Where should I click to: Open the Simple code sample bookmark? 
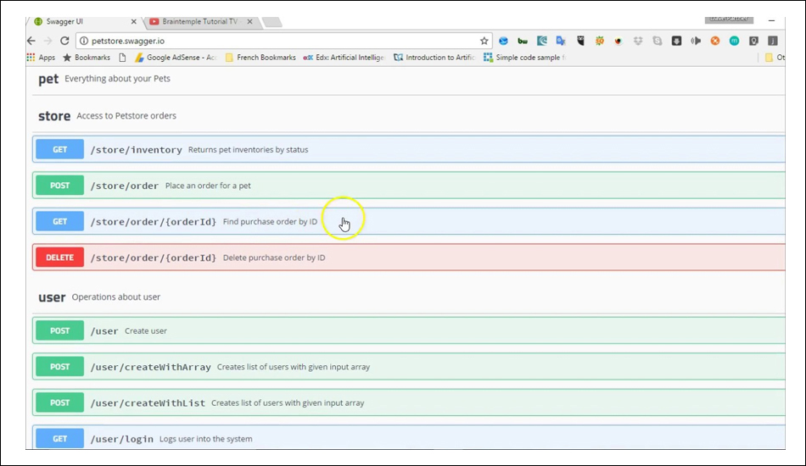[x=525, y=58]
